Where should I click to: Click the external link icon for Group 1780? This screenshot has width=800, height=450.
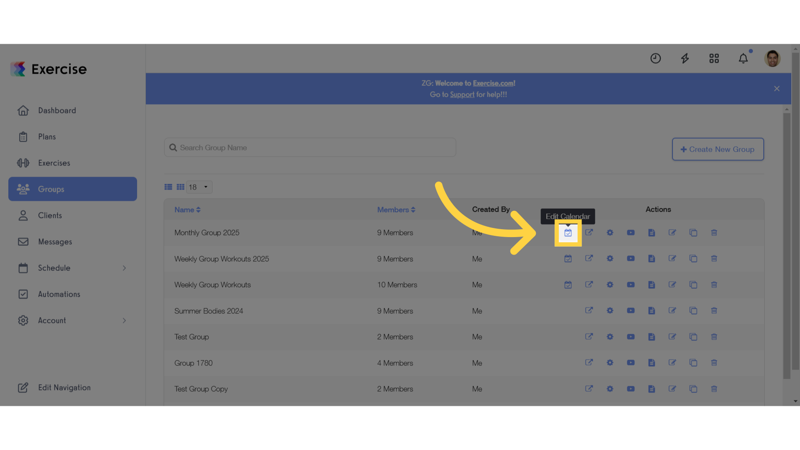(588, 362)
